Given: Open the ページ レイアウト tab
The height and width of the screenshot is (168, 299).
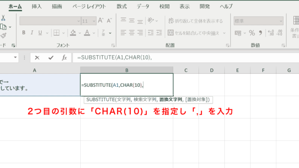Looking at the screenshot, I should tap(89, 7).
